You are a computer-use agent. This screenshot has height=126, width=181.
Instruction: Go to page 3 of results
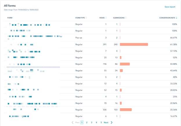[x=92, y=123]
